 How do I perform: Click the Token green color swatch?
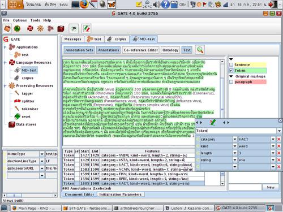click(x=250, y=71)
